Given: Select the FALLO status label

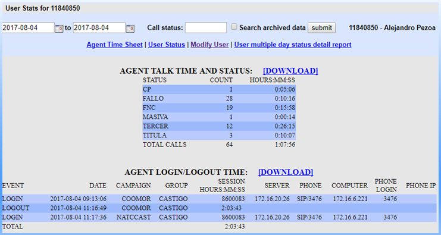Looking at the screenshot, I should (154, 99).
